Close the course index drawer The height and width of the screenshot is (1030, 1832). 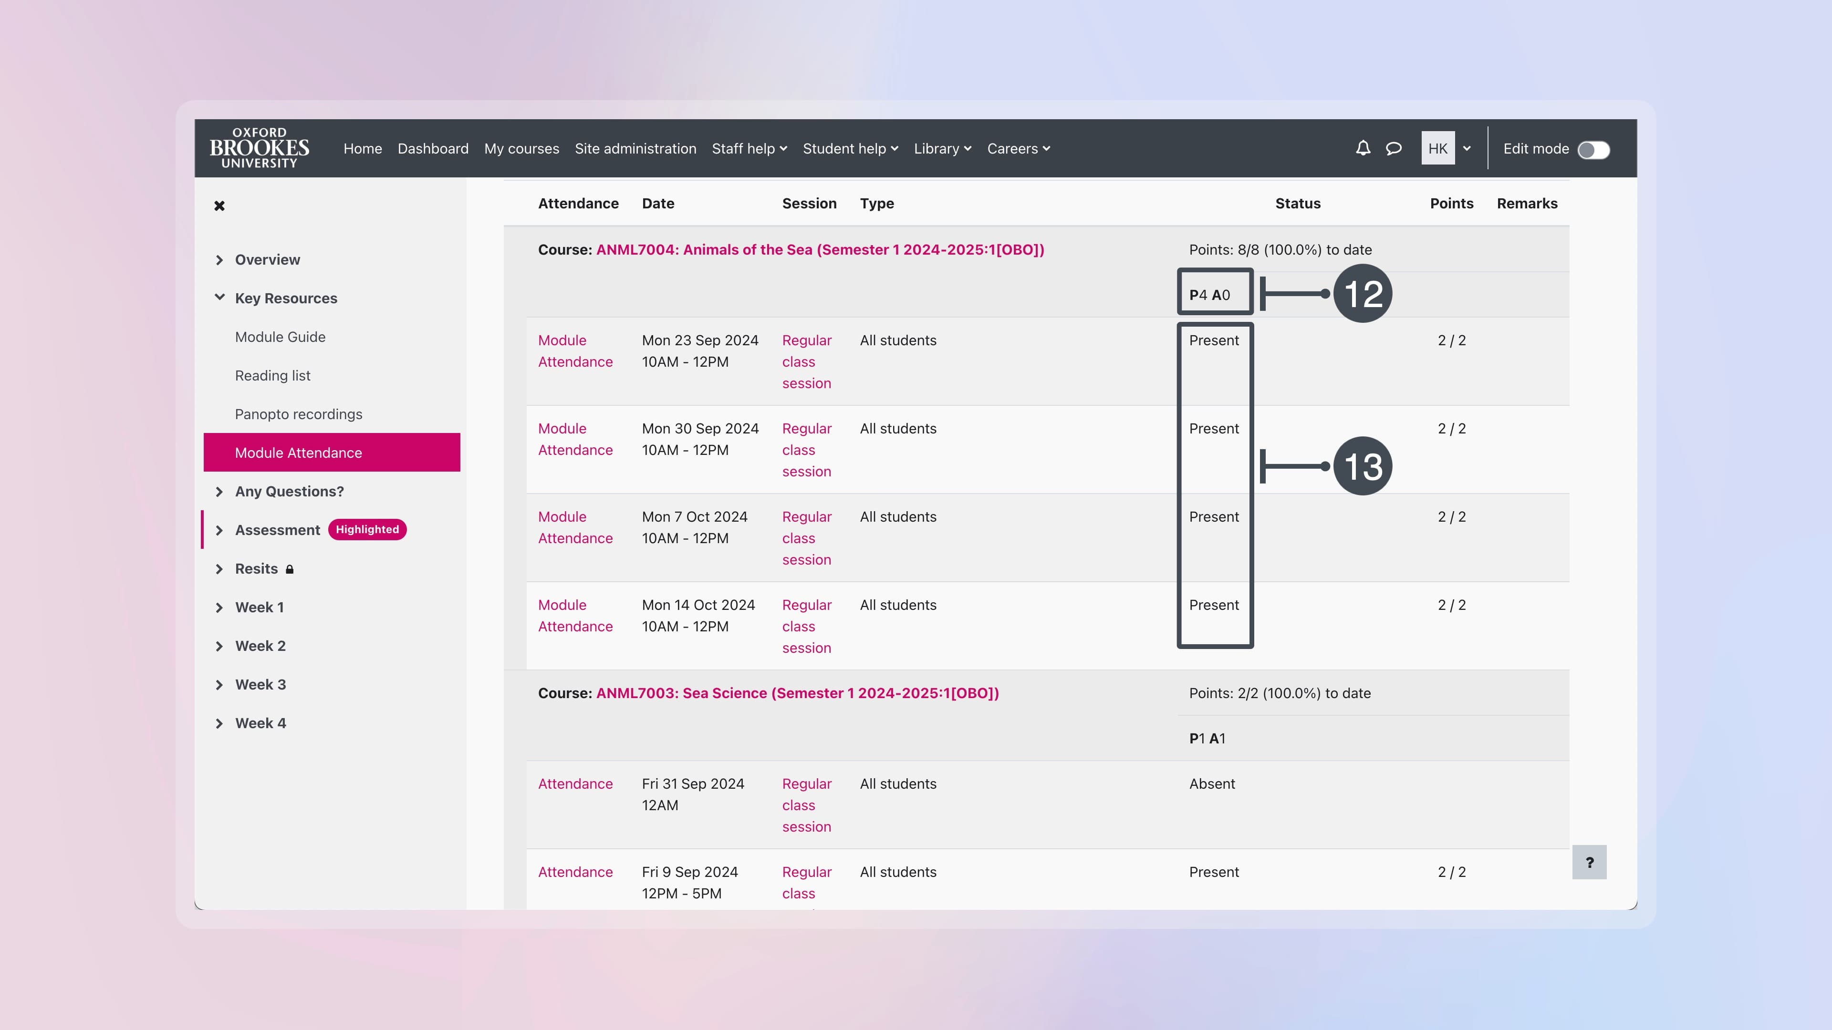[x=219, y=206]
